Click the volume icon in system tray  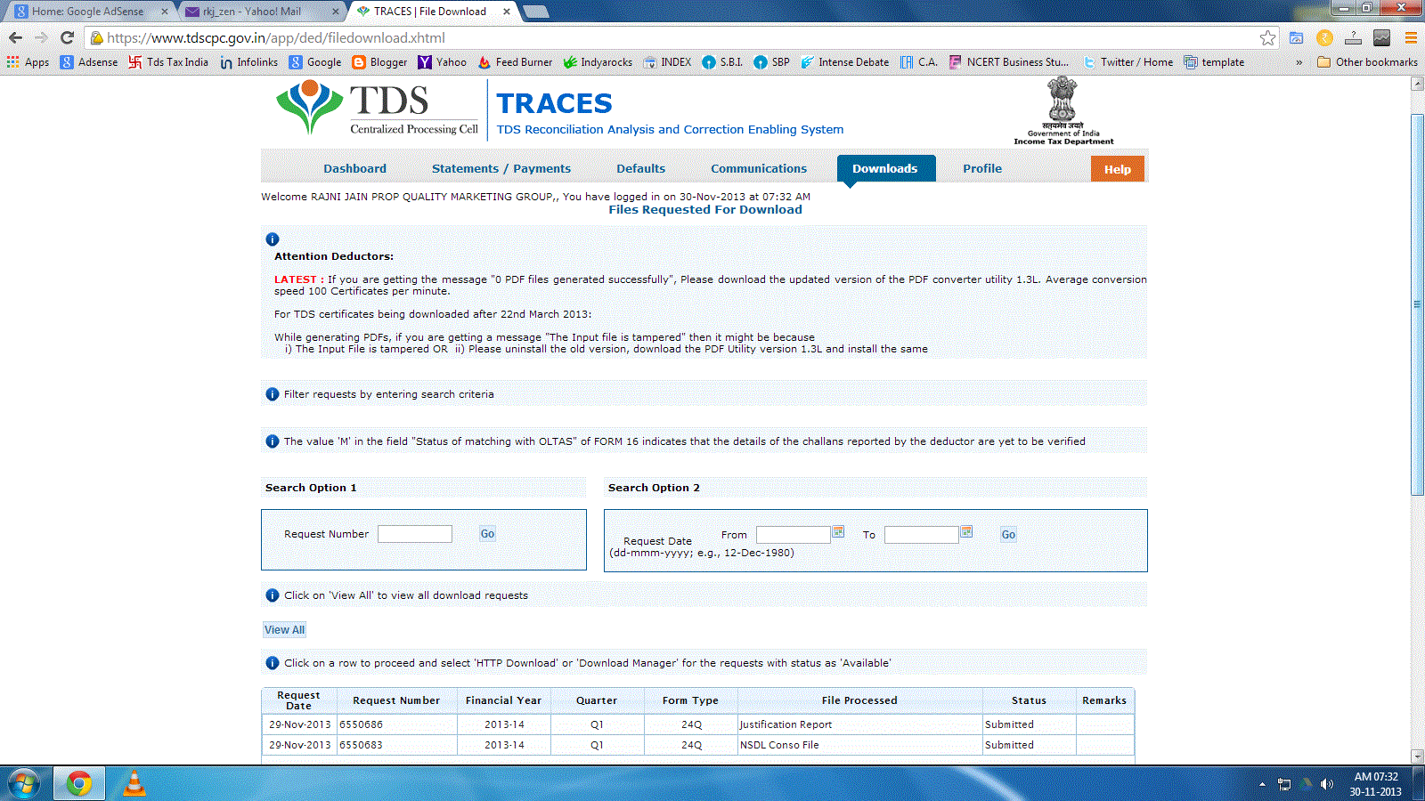point(1327,784)
